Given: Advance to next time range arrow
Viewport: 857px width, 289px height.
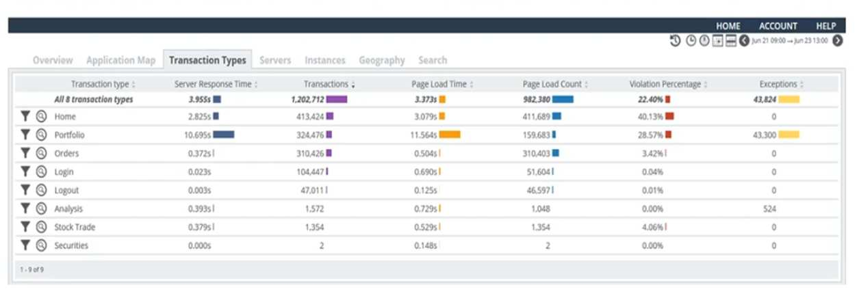Looking at the screenshot, I should pyautogui.click(x=837, y=41).
